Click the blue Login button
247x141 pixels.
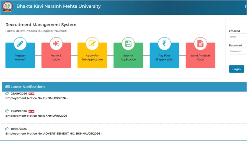pyautogui.click(x=236, y=69)
